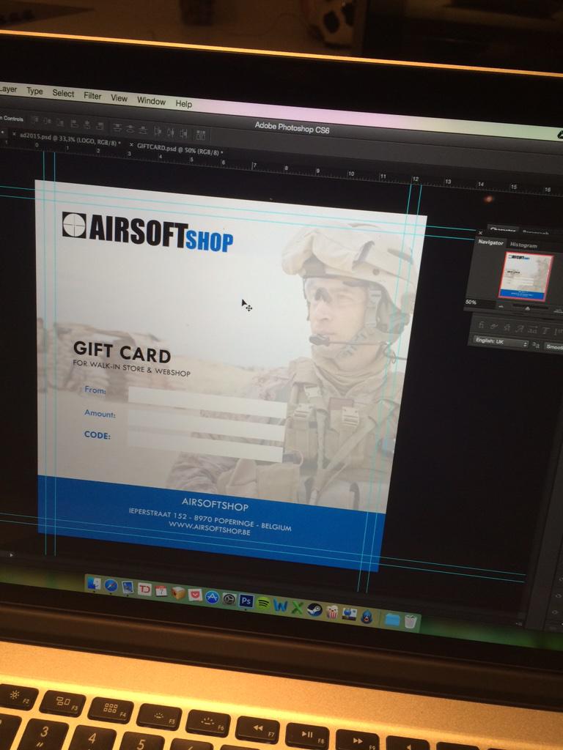Image resolution: width=563 pixels, height=750 pixels.
Task: Close the Navigator panel group
Action: click(480, 233)
